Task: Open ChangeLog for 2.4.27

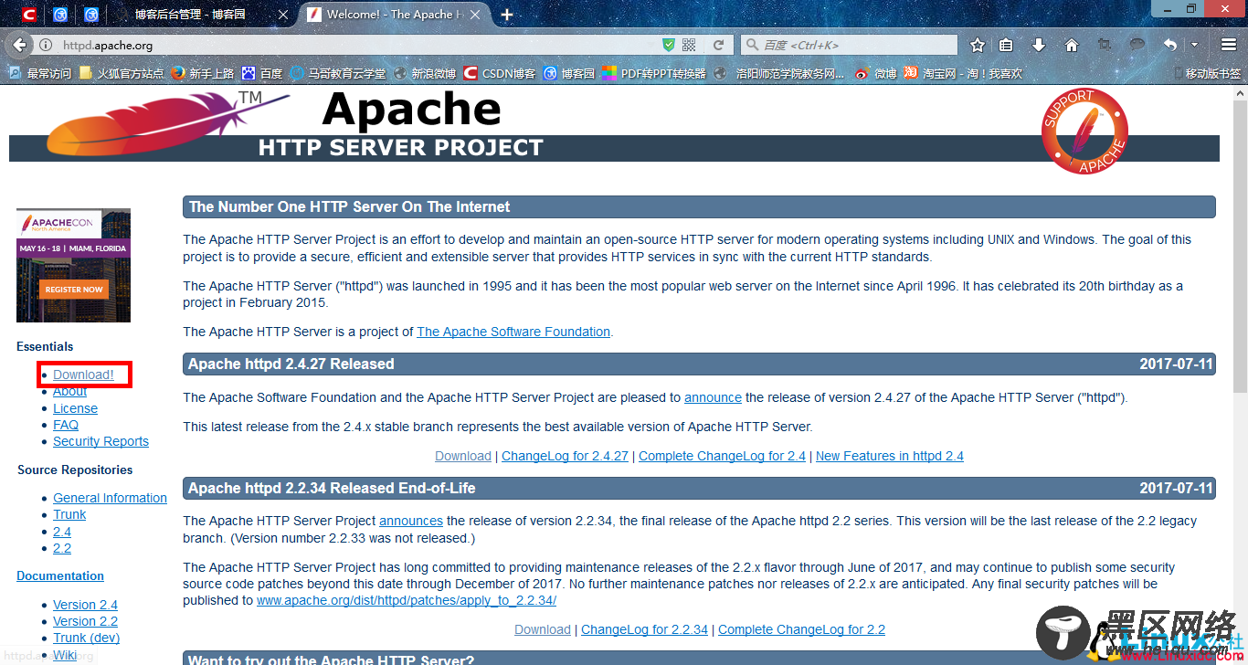Action: click(x=565, y=456)
